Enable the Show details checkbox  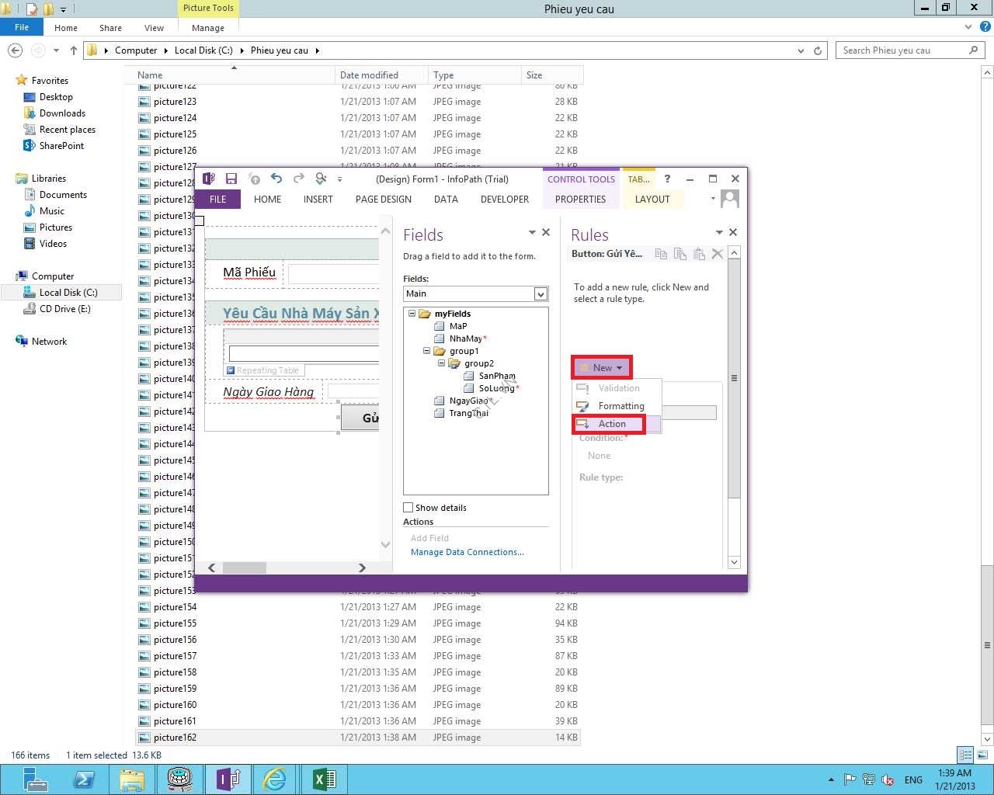(x=408, y=508)
